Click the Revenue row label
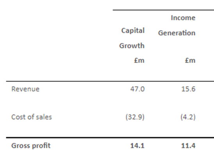Viewport: 214px width, 162px height. pos(25,89)
